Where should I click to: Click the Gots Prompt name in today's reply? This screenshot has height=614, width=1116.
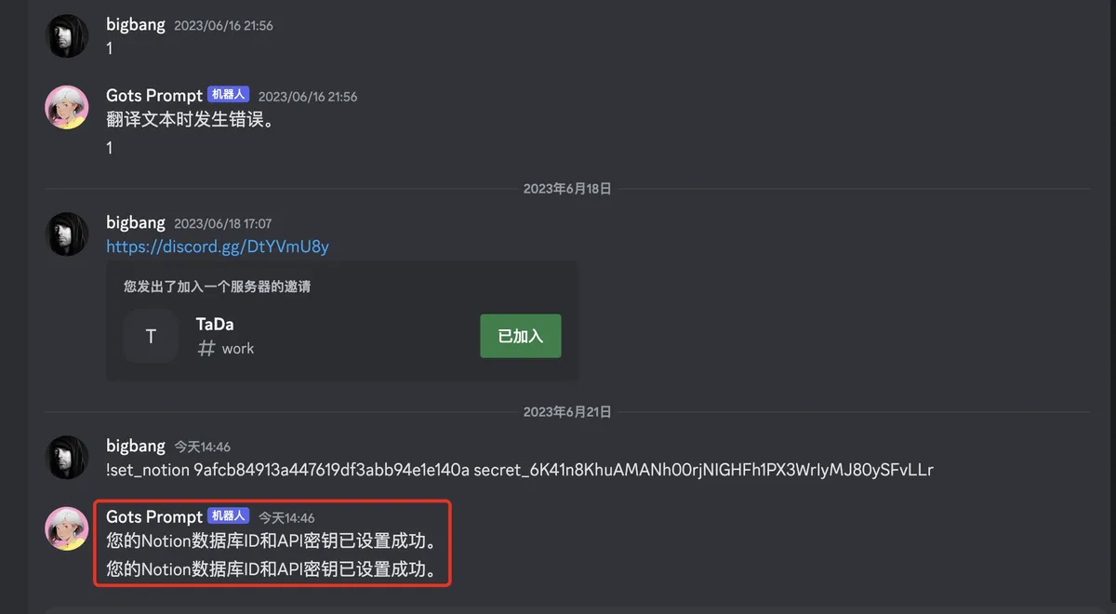(154, 516)
